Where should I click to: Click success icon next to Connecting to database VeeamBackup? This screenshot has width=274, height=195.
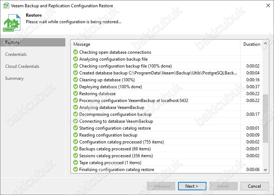tap(76, 121)
